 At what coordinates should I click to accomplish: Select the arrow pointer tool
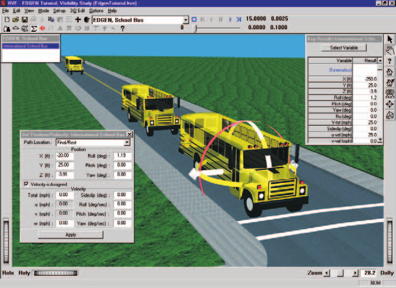click(390, 39)
